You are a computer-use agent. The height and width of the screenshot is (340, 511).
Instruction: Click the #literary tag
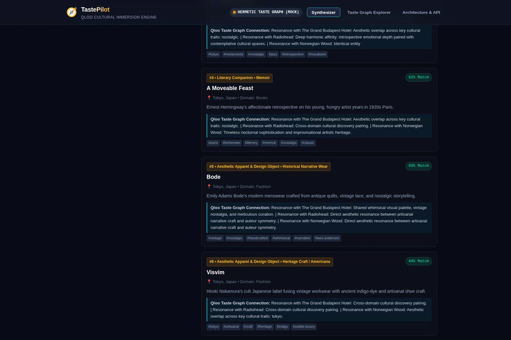click(x=251, y=143)
